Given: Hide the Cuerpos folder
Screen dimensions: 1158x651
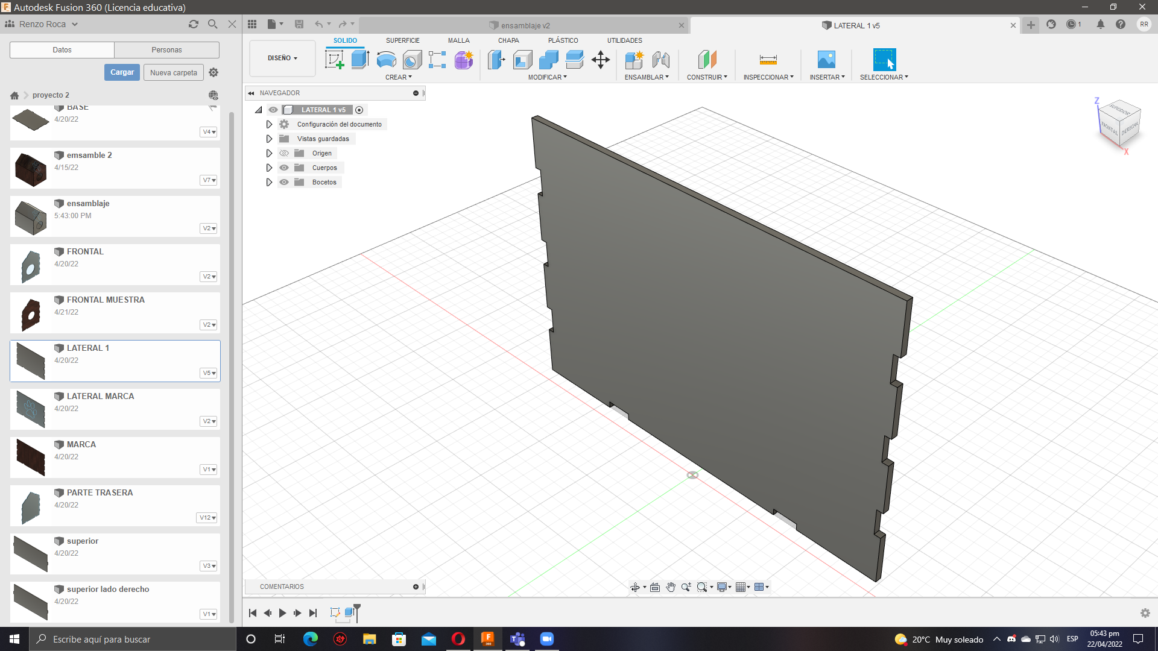Looking at the screenshot, I should [284, 168].
